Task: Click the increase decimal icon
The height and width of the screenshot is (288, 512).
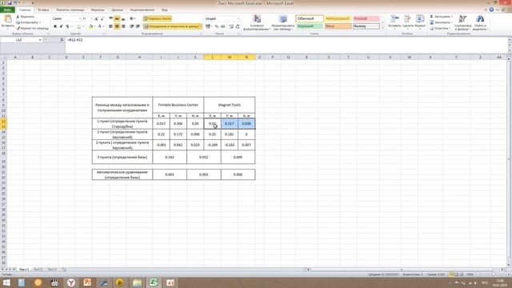Action: [x=231, y=26]
